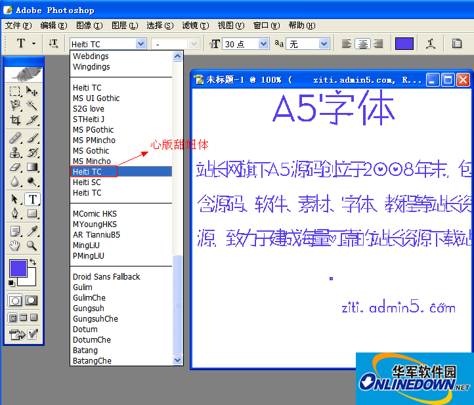Select the Pen tool
This screenshot has width=474, height=405.
coord(14,213)
